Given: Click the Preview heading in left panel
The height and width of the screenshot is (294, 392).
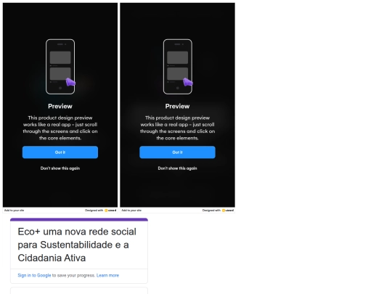Looking at the screenshot, I should [x=60, y=106].
